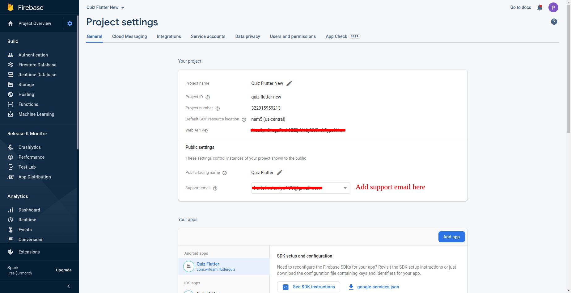
Task: Select the Quiz Flutter Android app entry
Action: click(216, 266)
